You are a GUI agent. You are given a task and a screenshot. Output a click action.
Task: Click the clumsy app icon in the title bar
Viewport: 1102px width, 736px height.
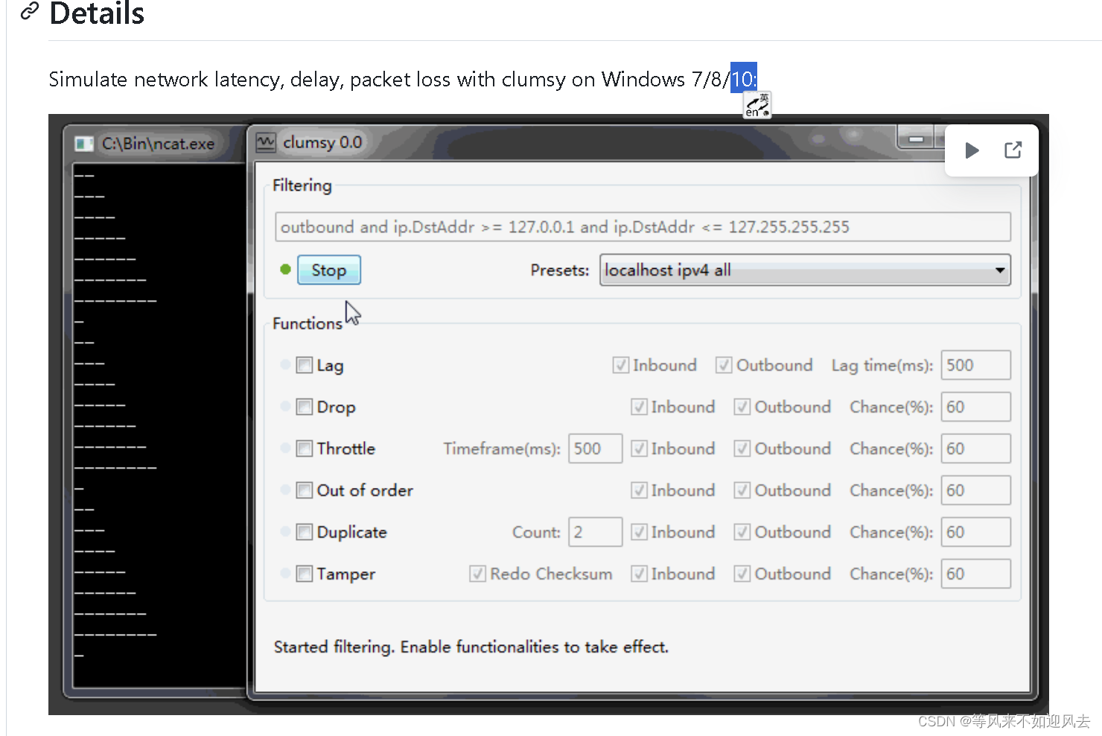(265, 142)
